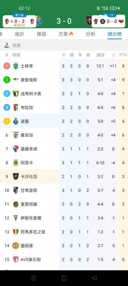The image size is (128, 286).
Task: Open the 陣容 lineup tab
Action: coord(42,34)
